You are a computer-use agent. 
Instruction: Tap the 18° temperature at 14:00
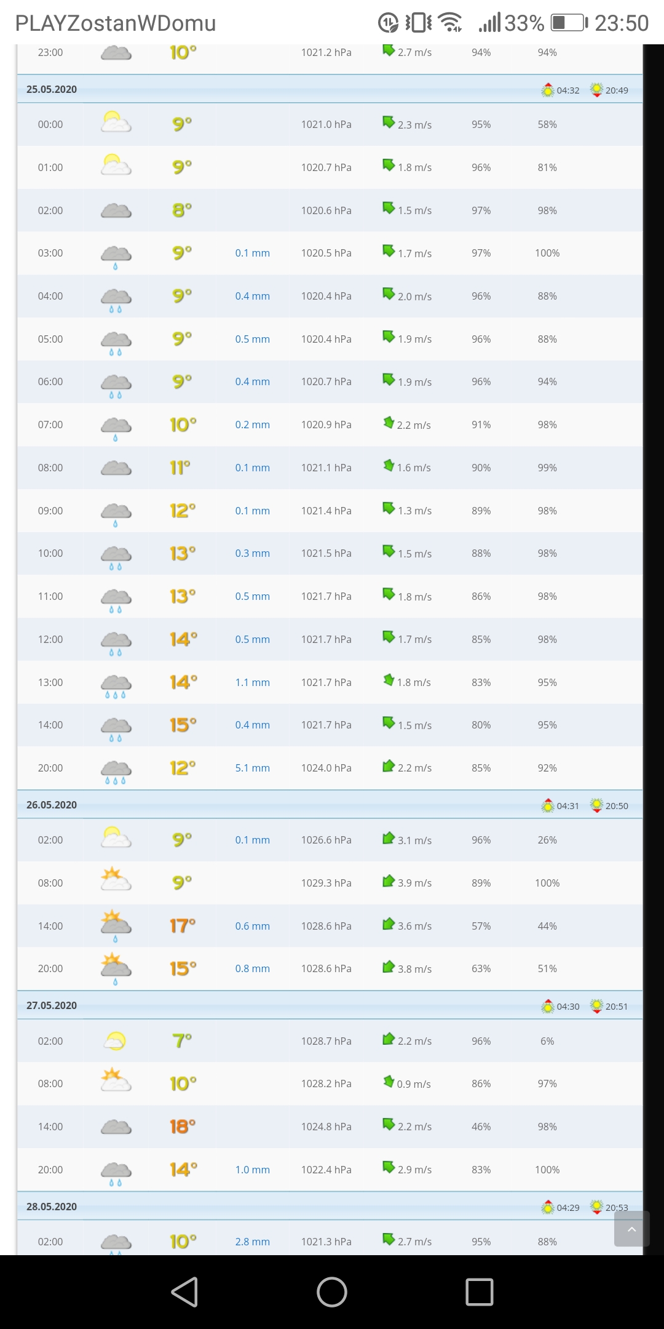[183, 1127]
